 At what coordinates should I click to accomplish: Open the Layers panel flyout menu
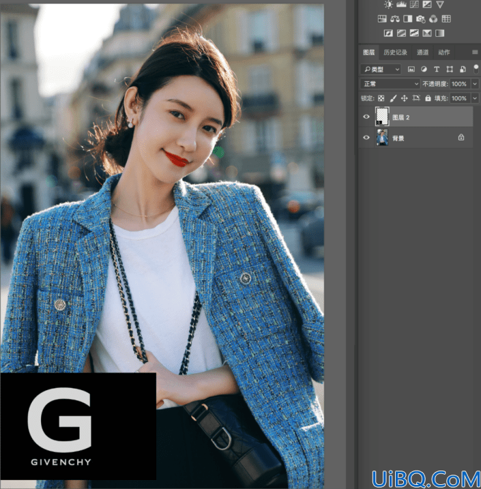475,52
